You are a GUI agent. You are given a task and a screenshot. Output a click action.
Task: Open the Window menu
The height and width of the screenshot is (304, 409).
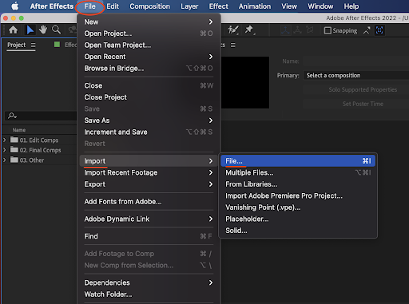tap(320, 6)
